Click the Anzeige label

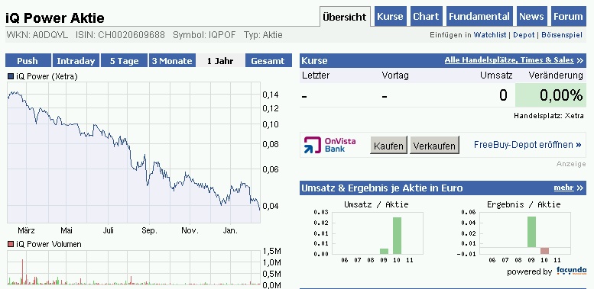[571, 164]
